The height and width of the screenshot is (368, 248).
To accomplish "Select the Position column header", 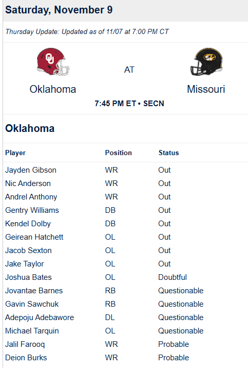I will (x=118, y=153).
